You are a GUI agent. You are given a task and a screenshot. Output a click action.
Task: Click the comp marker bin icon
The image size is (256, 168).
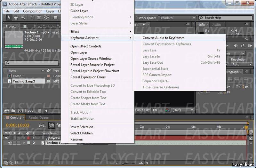(251, 132)
